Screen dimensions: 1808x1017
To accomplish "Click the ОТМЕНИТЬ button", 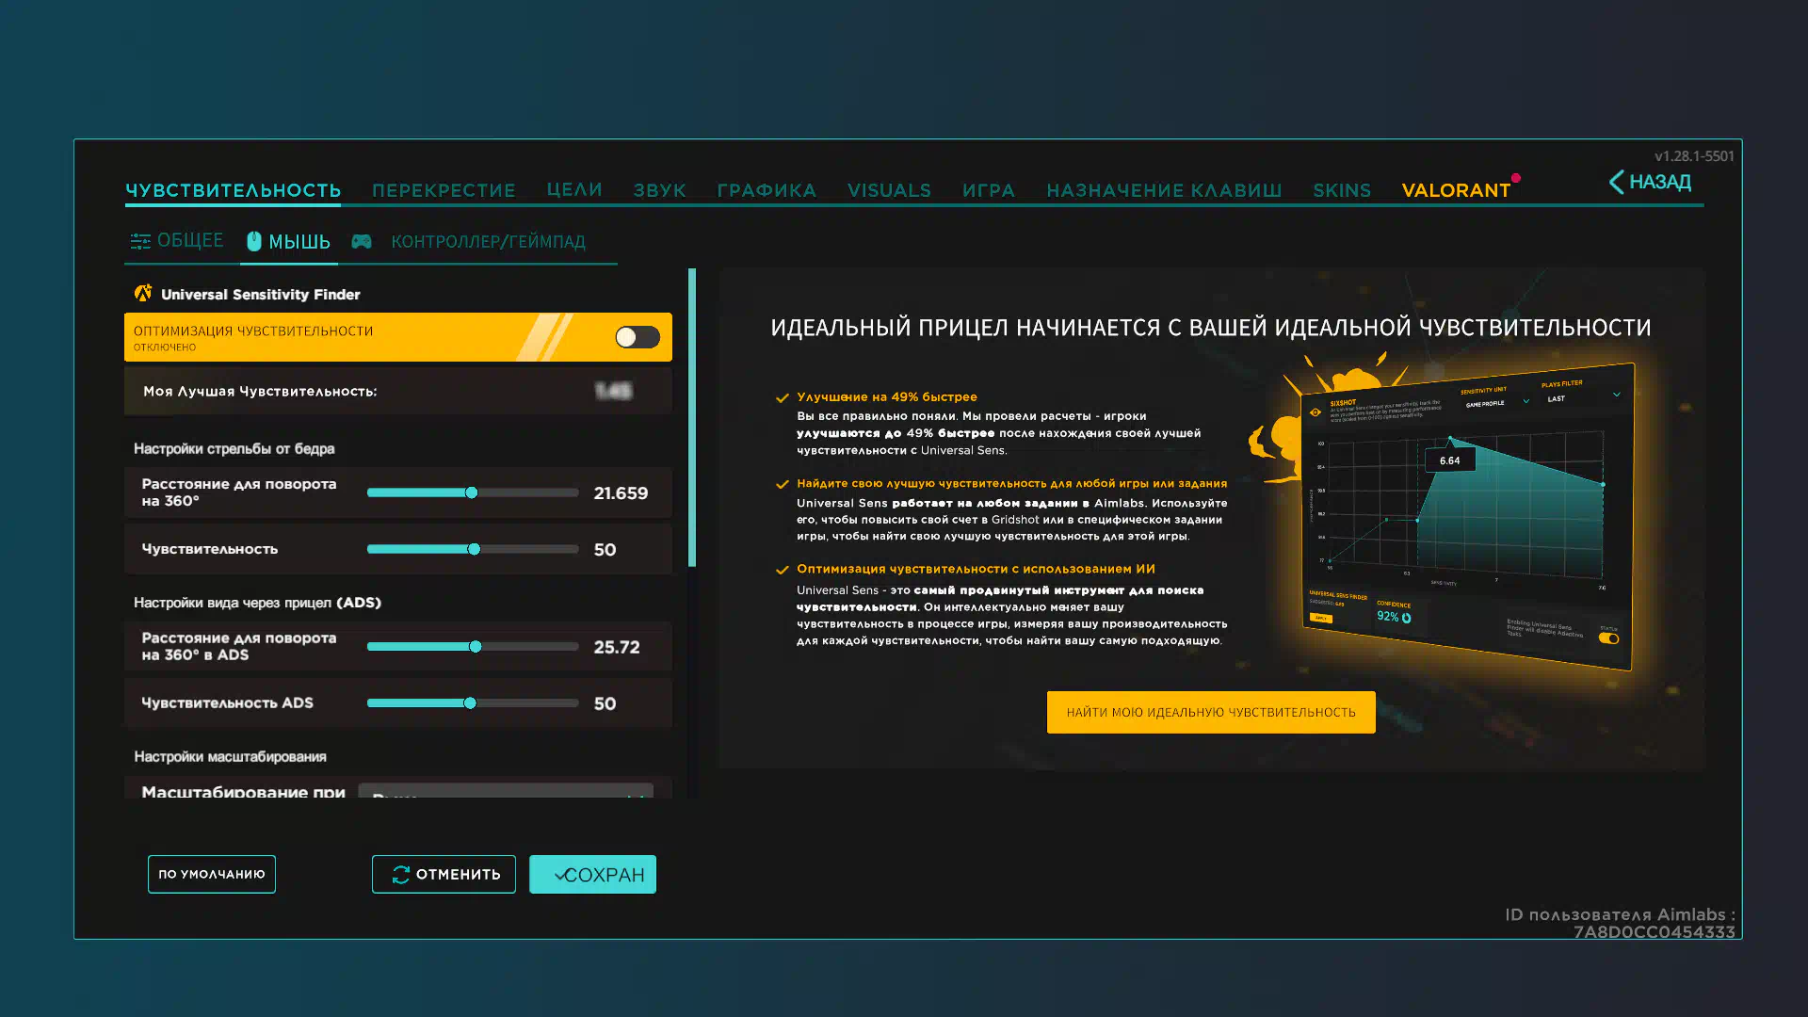I will [x=444, y=875].
